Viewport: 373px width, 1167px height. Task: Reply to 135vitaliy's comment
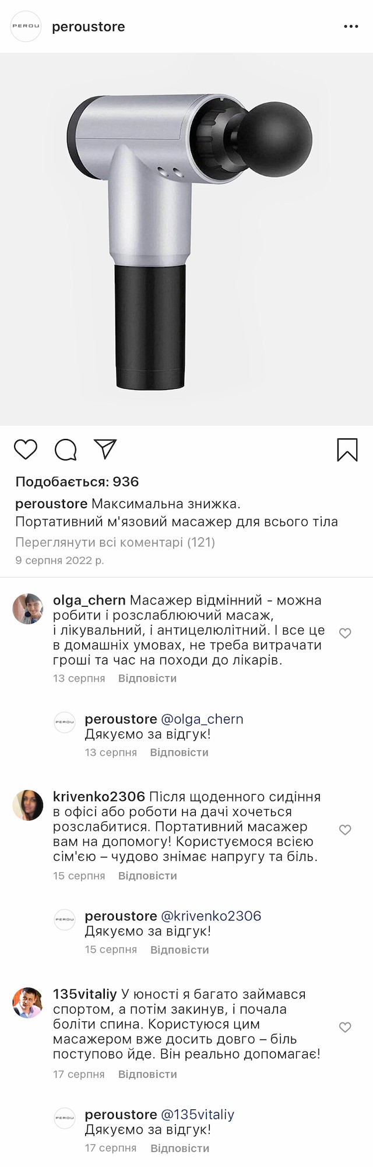click(x=147, y=1074)
